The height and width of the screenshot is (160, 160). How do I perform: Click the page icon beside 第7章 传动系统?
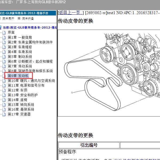(x=4, y=66)
